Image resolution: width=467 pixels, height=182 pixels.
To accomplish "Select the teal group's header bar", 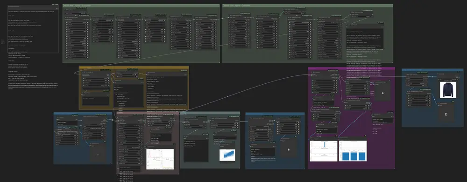I will (x=210, y=113).
